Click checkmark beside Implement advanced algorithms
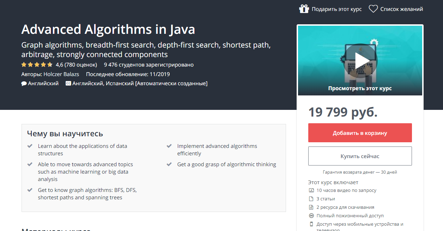 (169, 146)
